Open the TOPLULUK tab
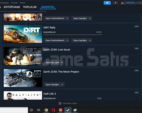142x113 pixels. click(30, 7)
